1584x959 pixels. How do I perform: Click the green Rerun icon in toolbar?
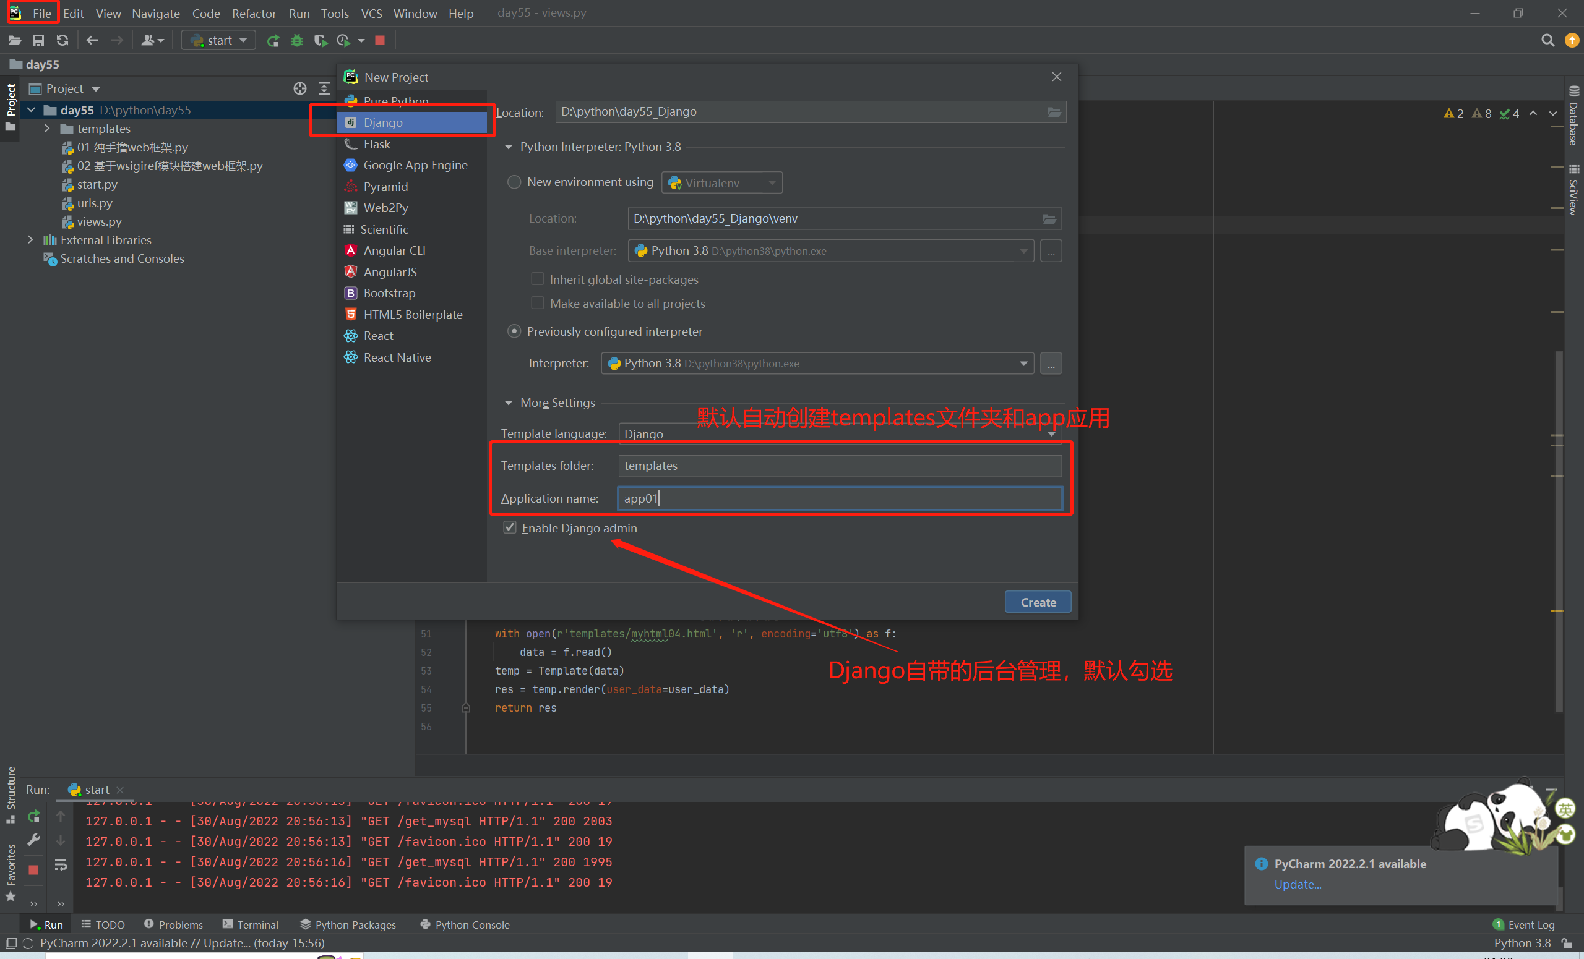point(273,40)
